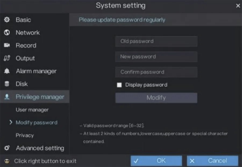Screen dimensions: 242x167
Task: Confirm changes with the OK button
Action: (156, 161)
